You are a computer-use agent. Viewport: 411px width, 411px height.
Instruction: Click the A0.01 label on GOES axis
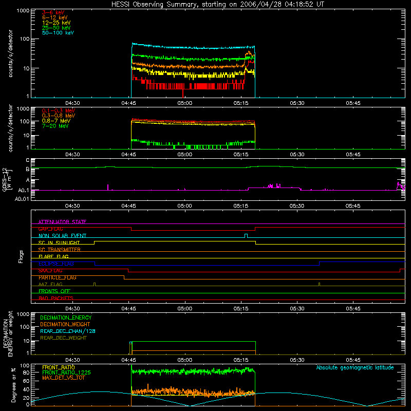click(22, 199)
